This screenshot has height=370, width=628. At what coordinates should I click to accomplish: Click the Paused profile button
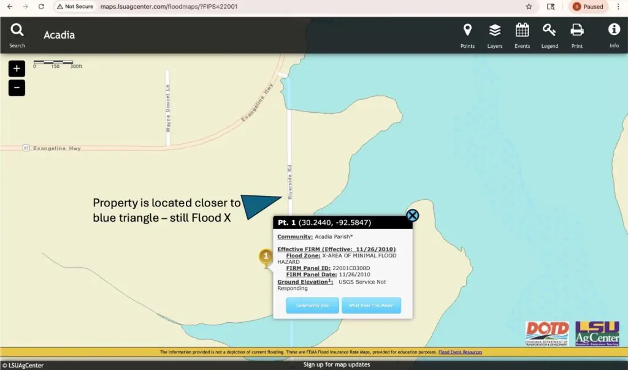(x=588, y=7)
